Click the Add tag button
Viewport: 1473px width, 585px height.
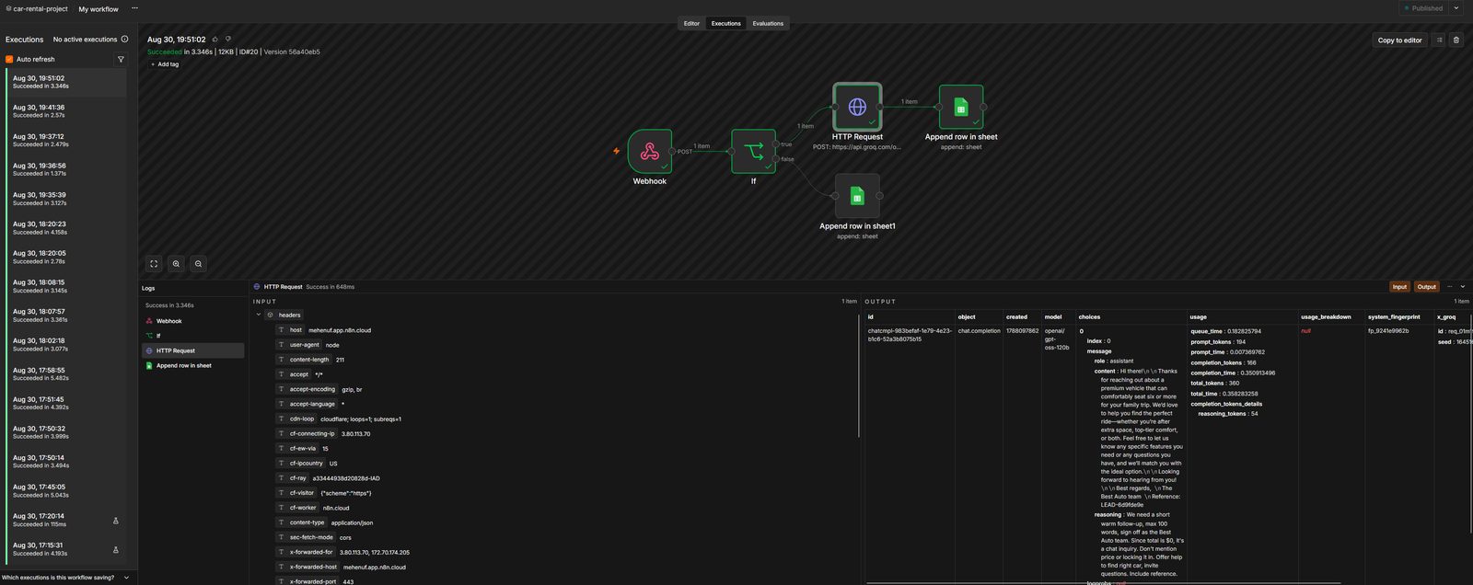(165, 64)
